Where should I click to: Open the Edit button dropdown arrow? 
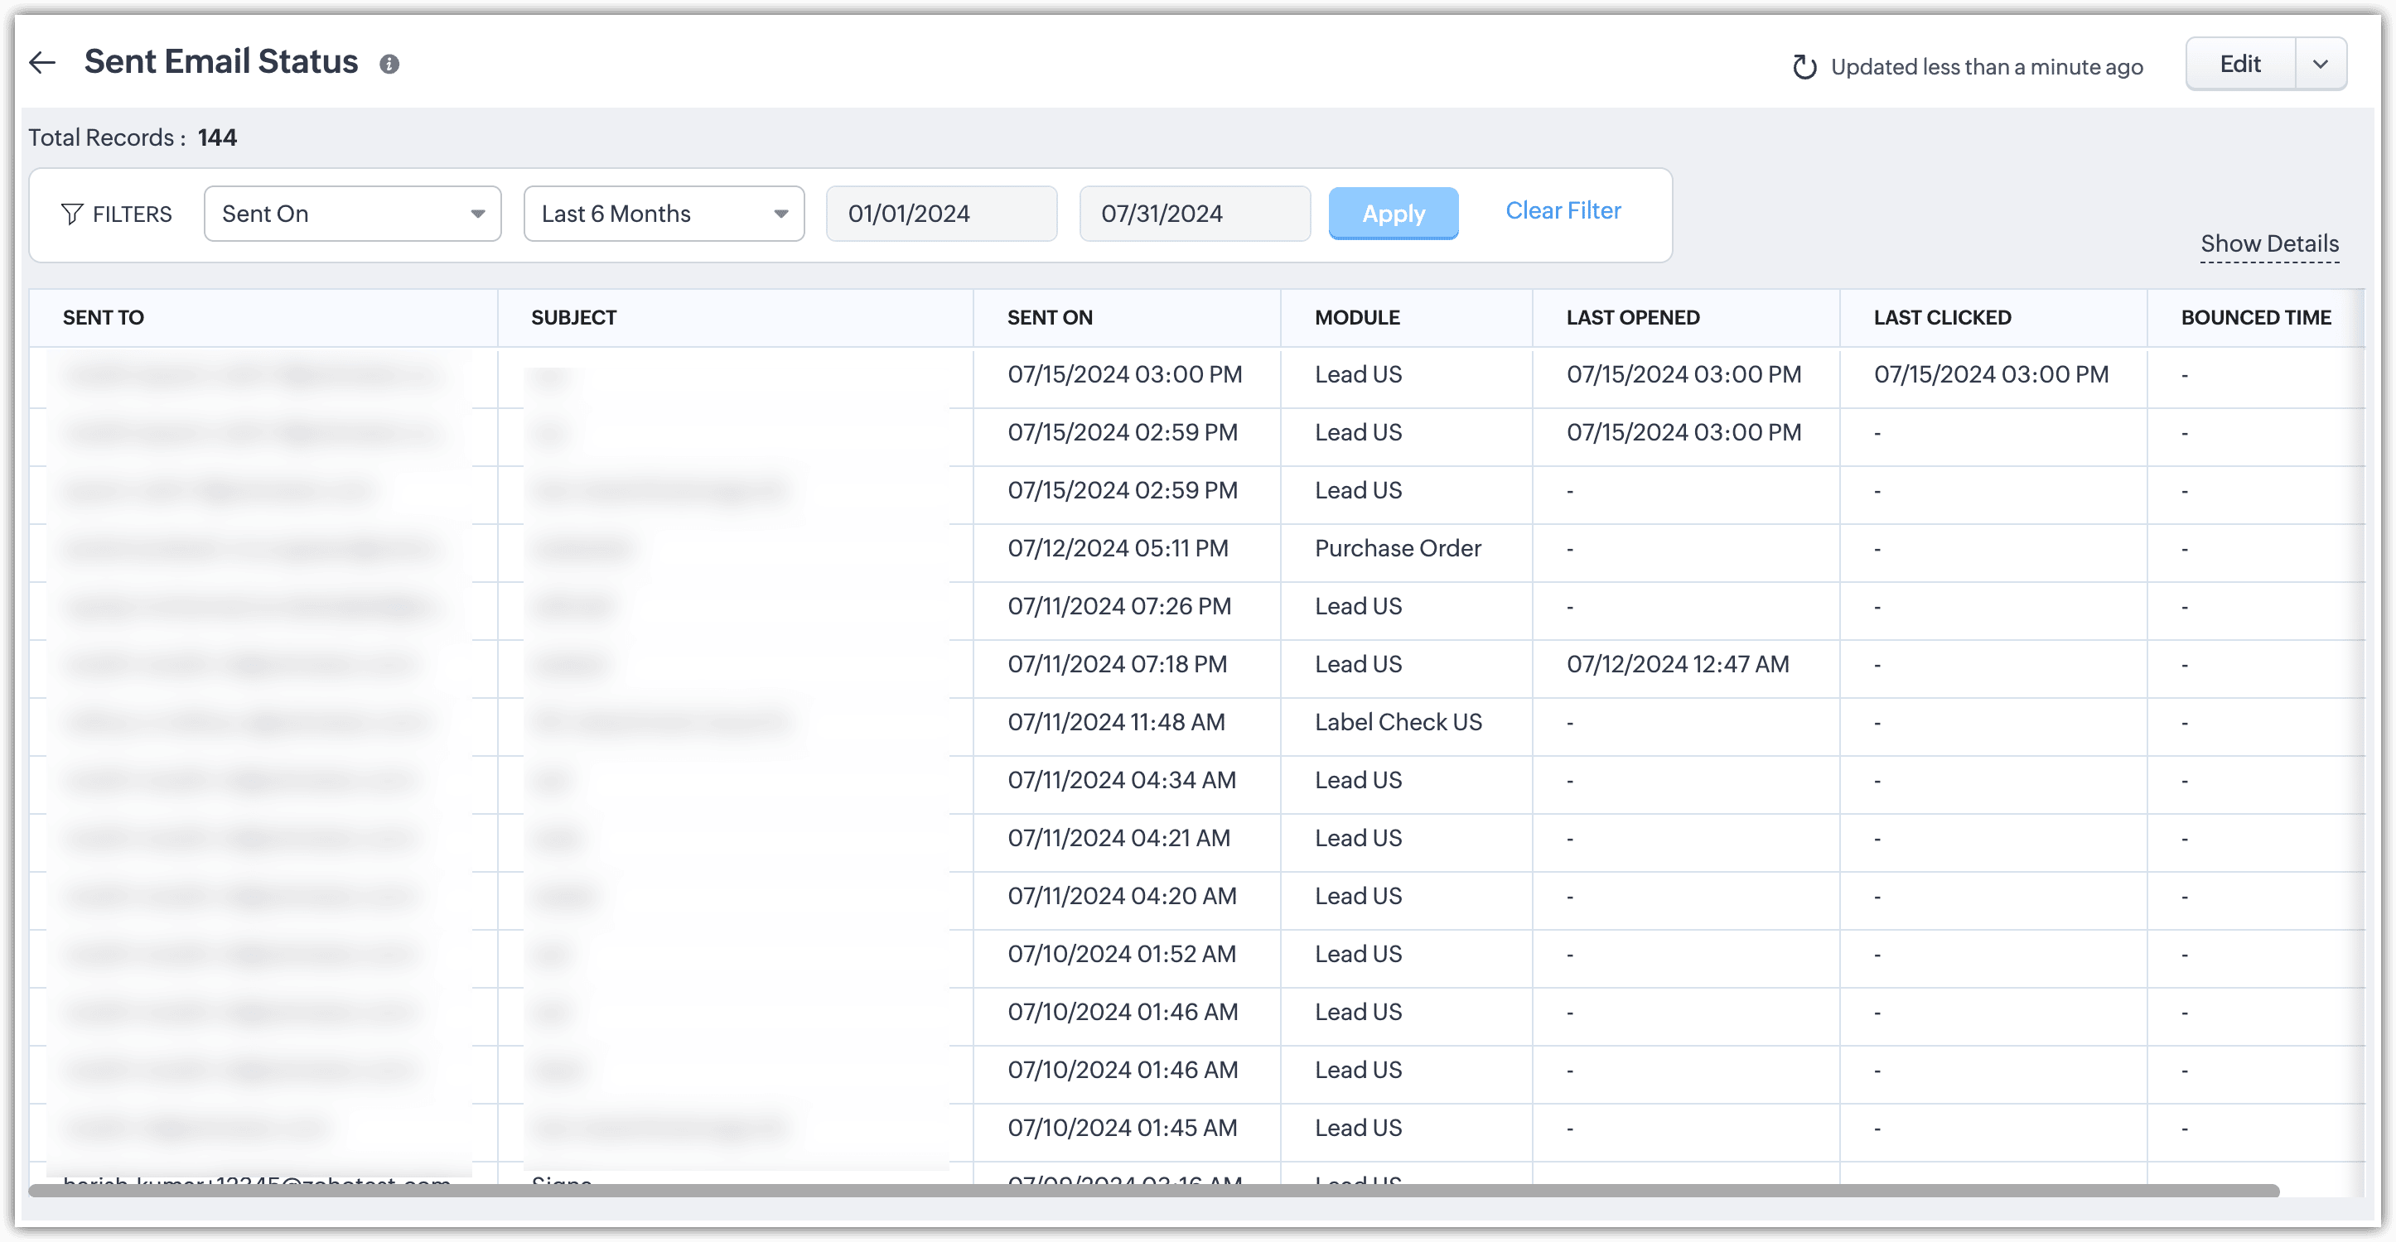tap(2321, 64)
